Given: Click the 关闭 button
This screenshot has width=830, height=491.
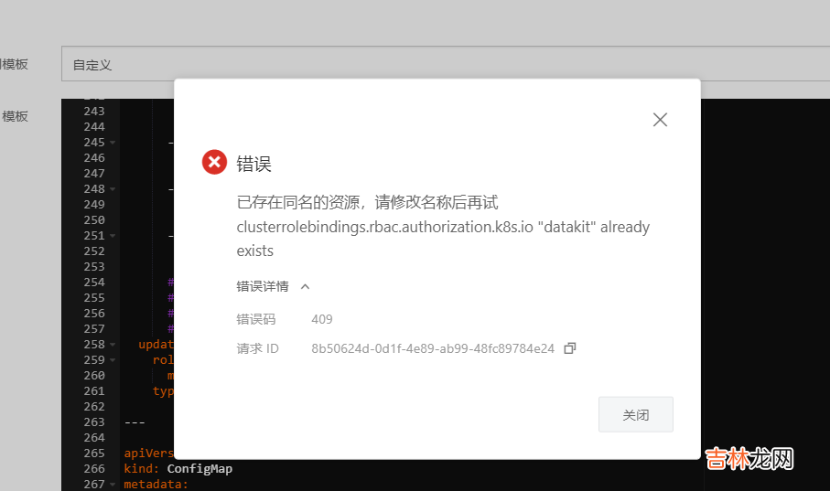Looking at the screenshot, I should 635,414.
